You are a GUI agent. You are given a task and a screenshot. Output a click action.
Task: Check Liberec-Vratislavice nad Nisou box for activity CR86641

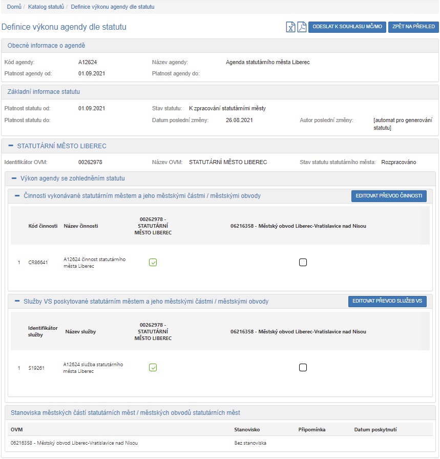point(303,263)
